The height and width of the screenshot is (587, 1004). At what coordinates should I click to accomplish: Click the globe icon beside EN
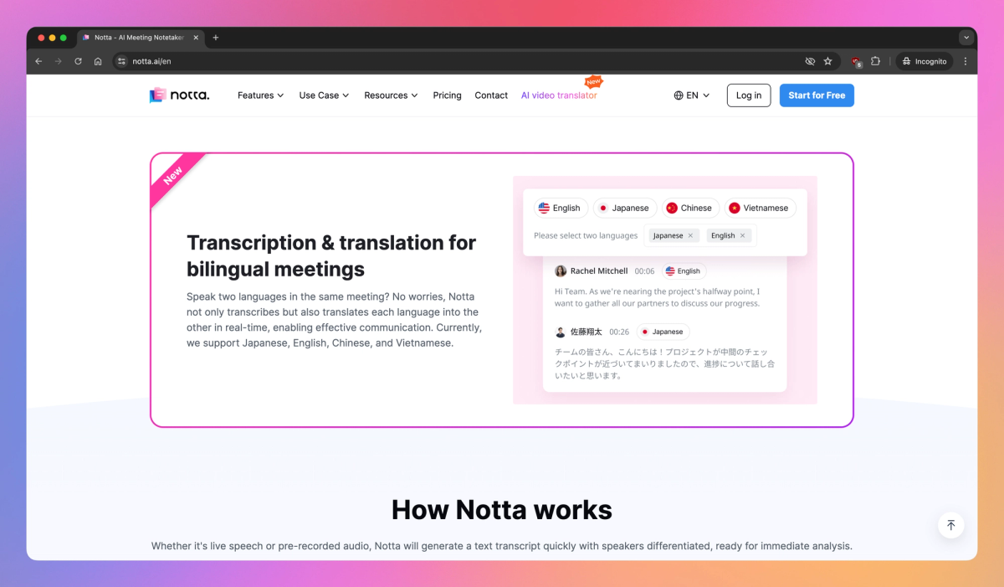click(x=676, y=95)
